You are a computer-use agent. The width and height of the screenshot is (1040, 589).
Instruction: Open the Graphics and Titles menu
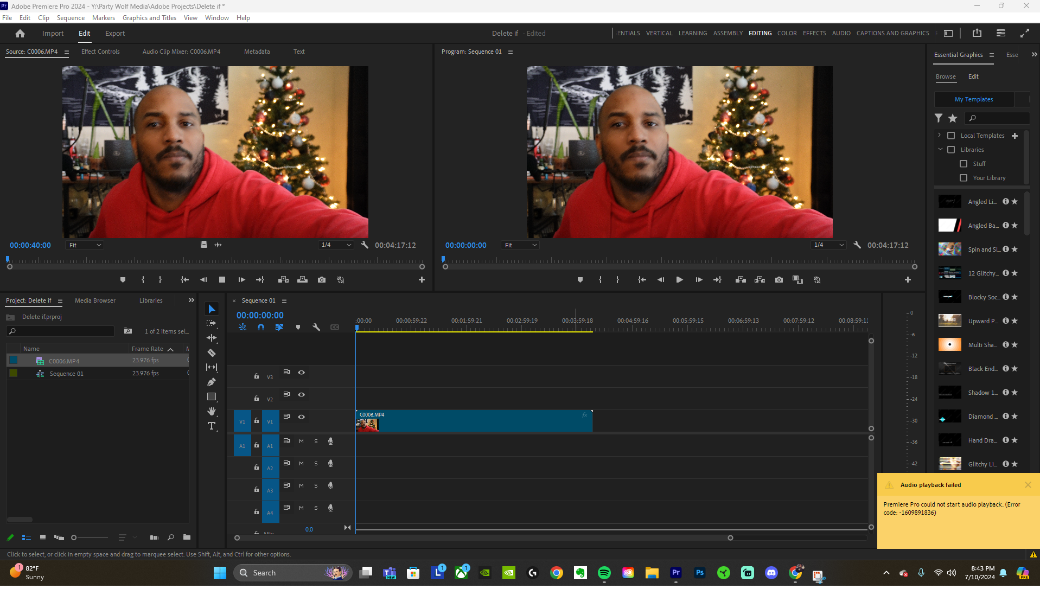(149, 17)
